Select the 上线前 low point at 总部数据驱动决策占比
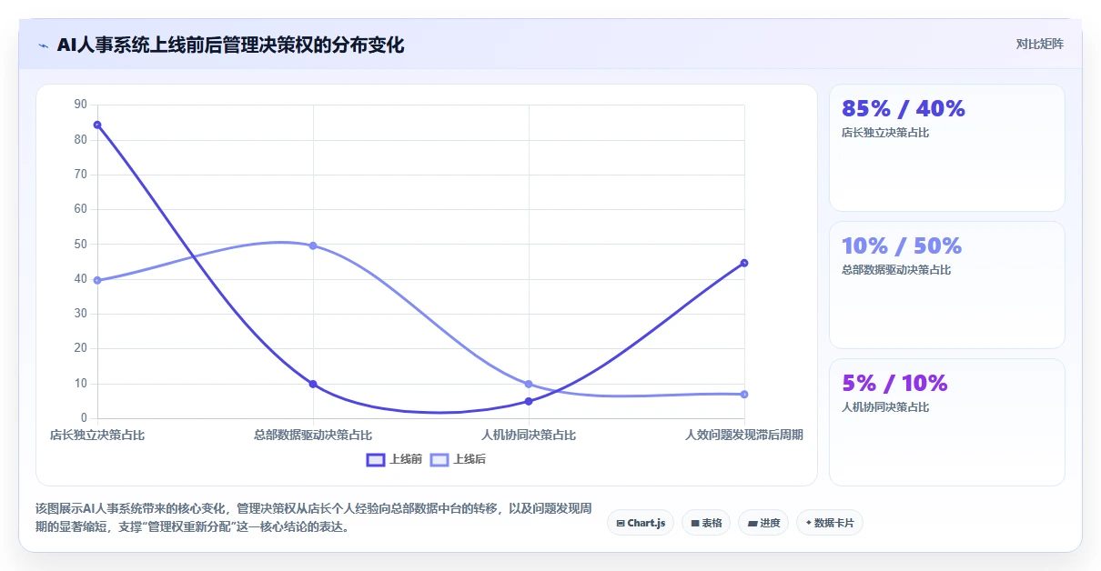 [313, 384]
